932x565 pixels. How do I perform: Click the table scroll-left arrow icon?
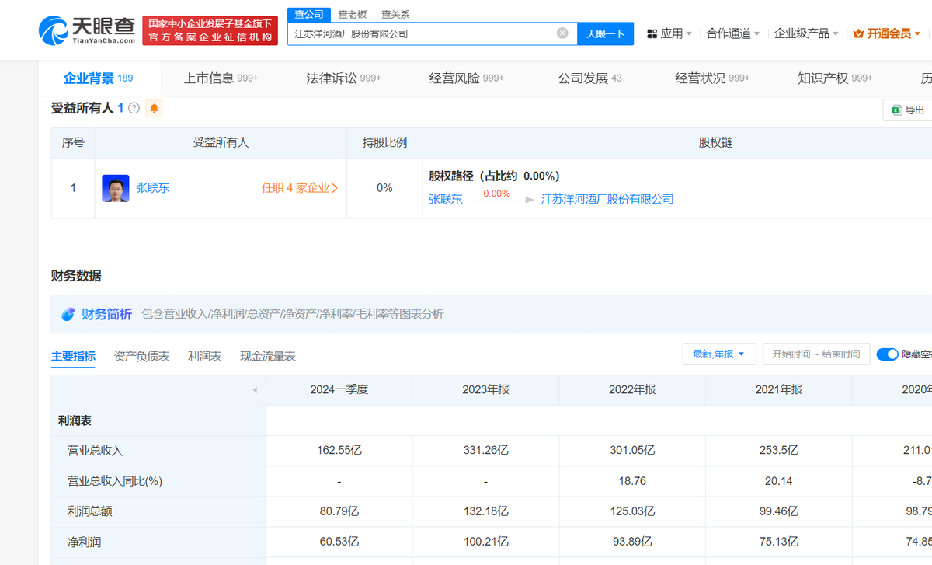(x=255, y=390)
